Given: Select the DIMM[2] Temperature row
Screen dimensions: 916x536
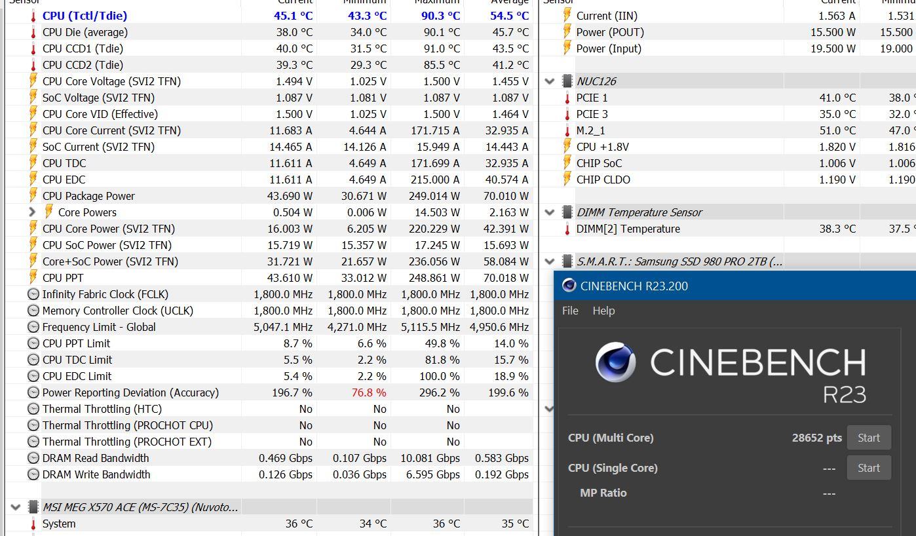Looking at the screenshot, I should pyautogui.click(x=729, y=229).
